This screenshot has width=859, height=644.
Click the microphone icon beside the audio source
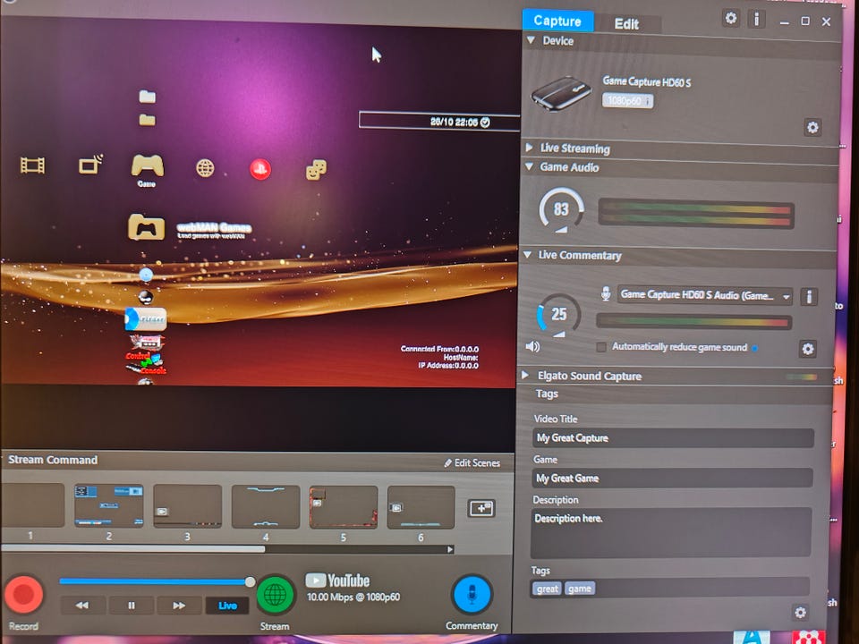point(606,294)
